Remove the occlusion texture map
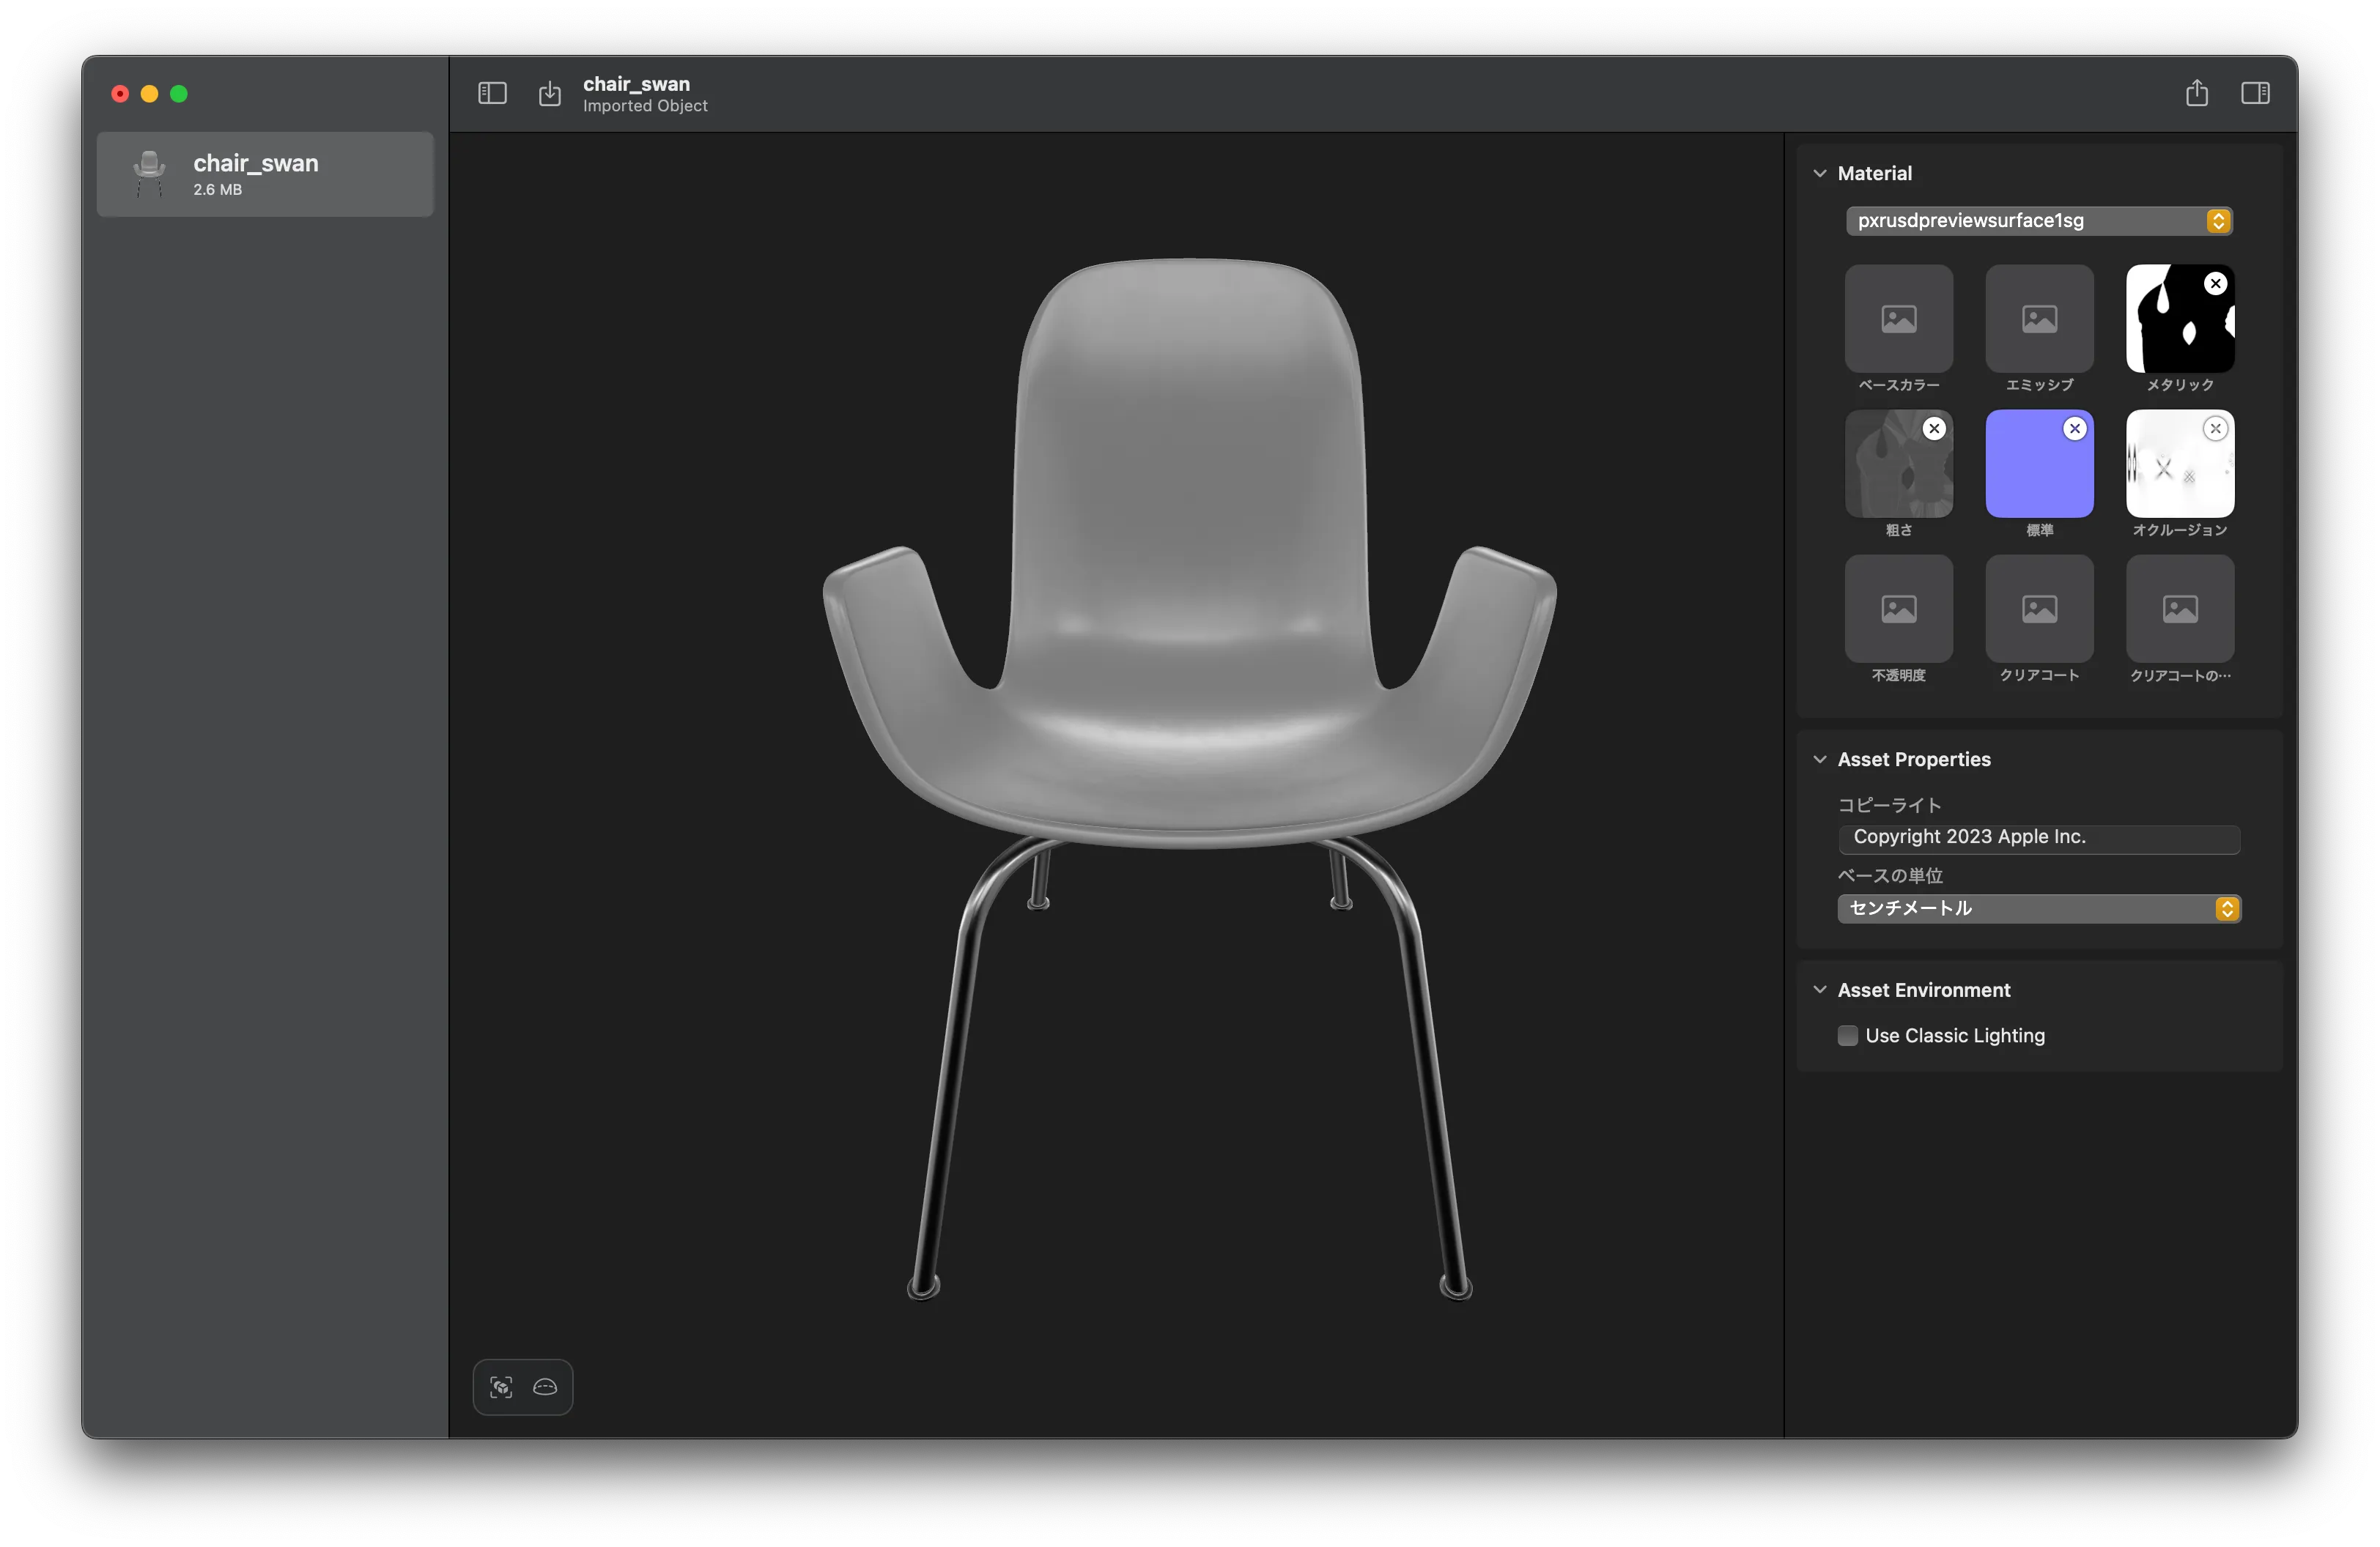The width and height of the screenshot is (2380, 1547). [x=2216, y=429]
